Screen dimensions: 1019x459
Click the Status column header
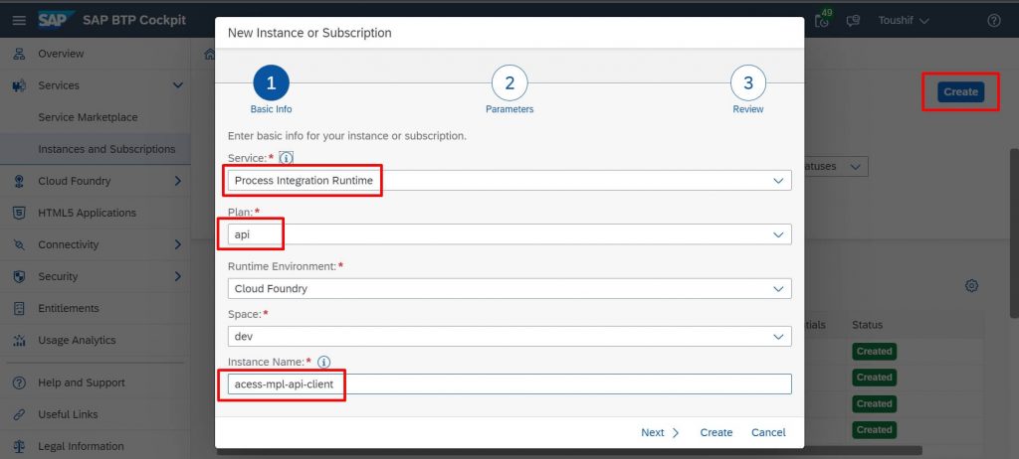(x=867, y=325)
